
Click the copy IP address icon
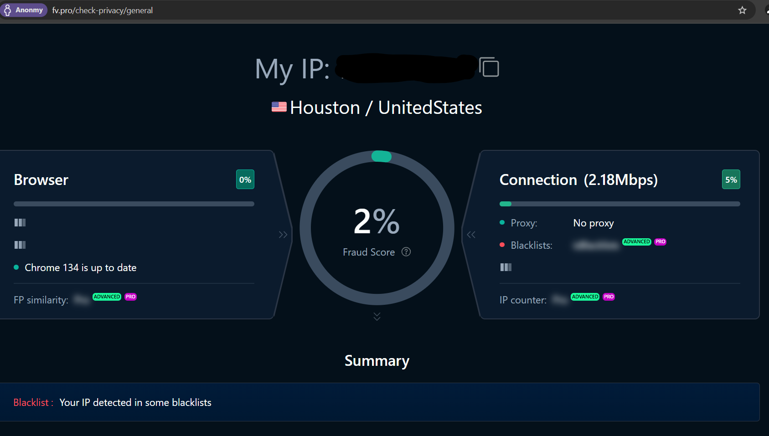(489, 67)
